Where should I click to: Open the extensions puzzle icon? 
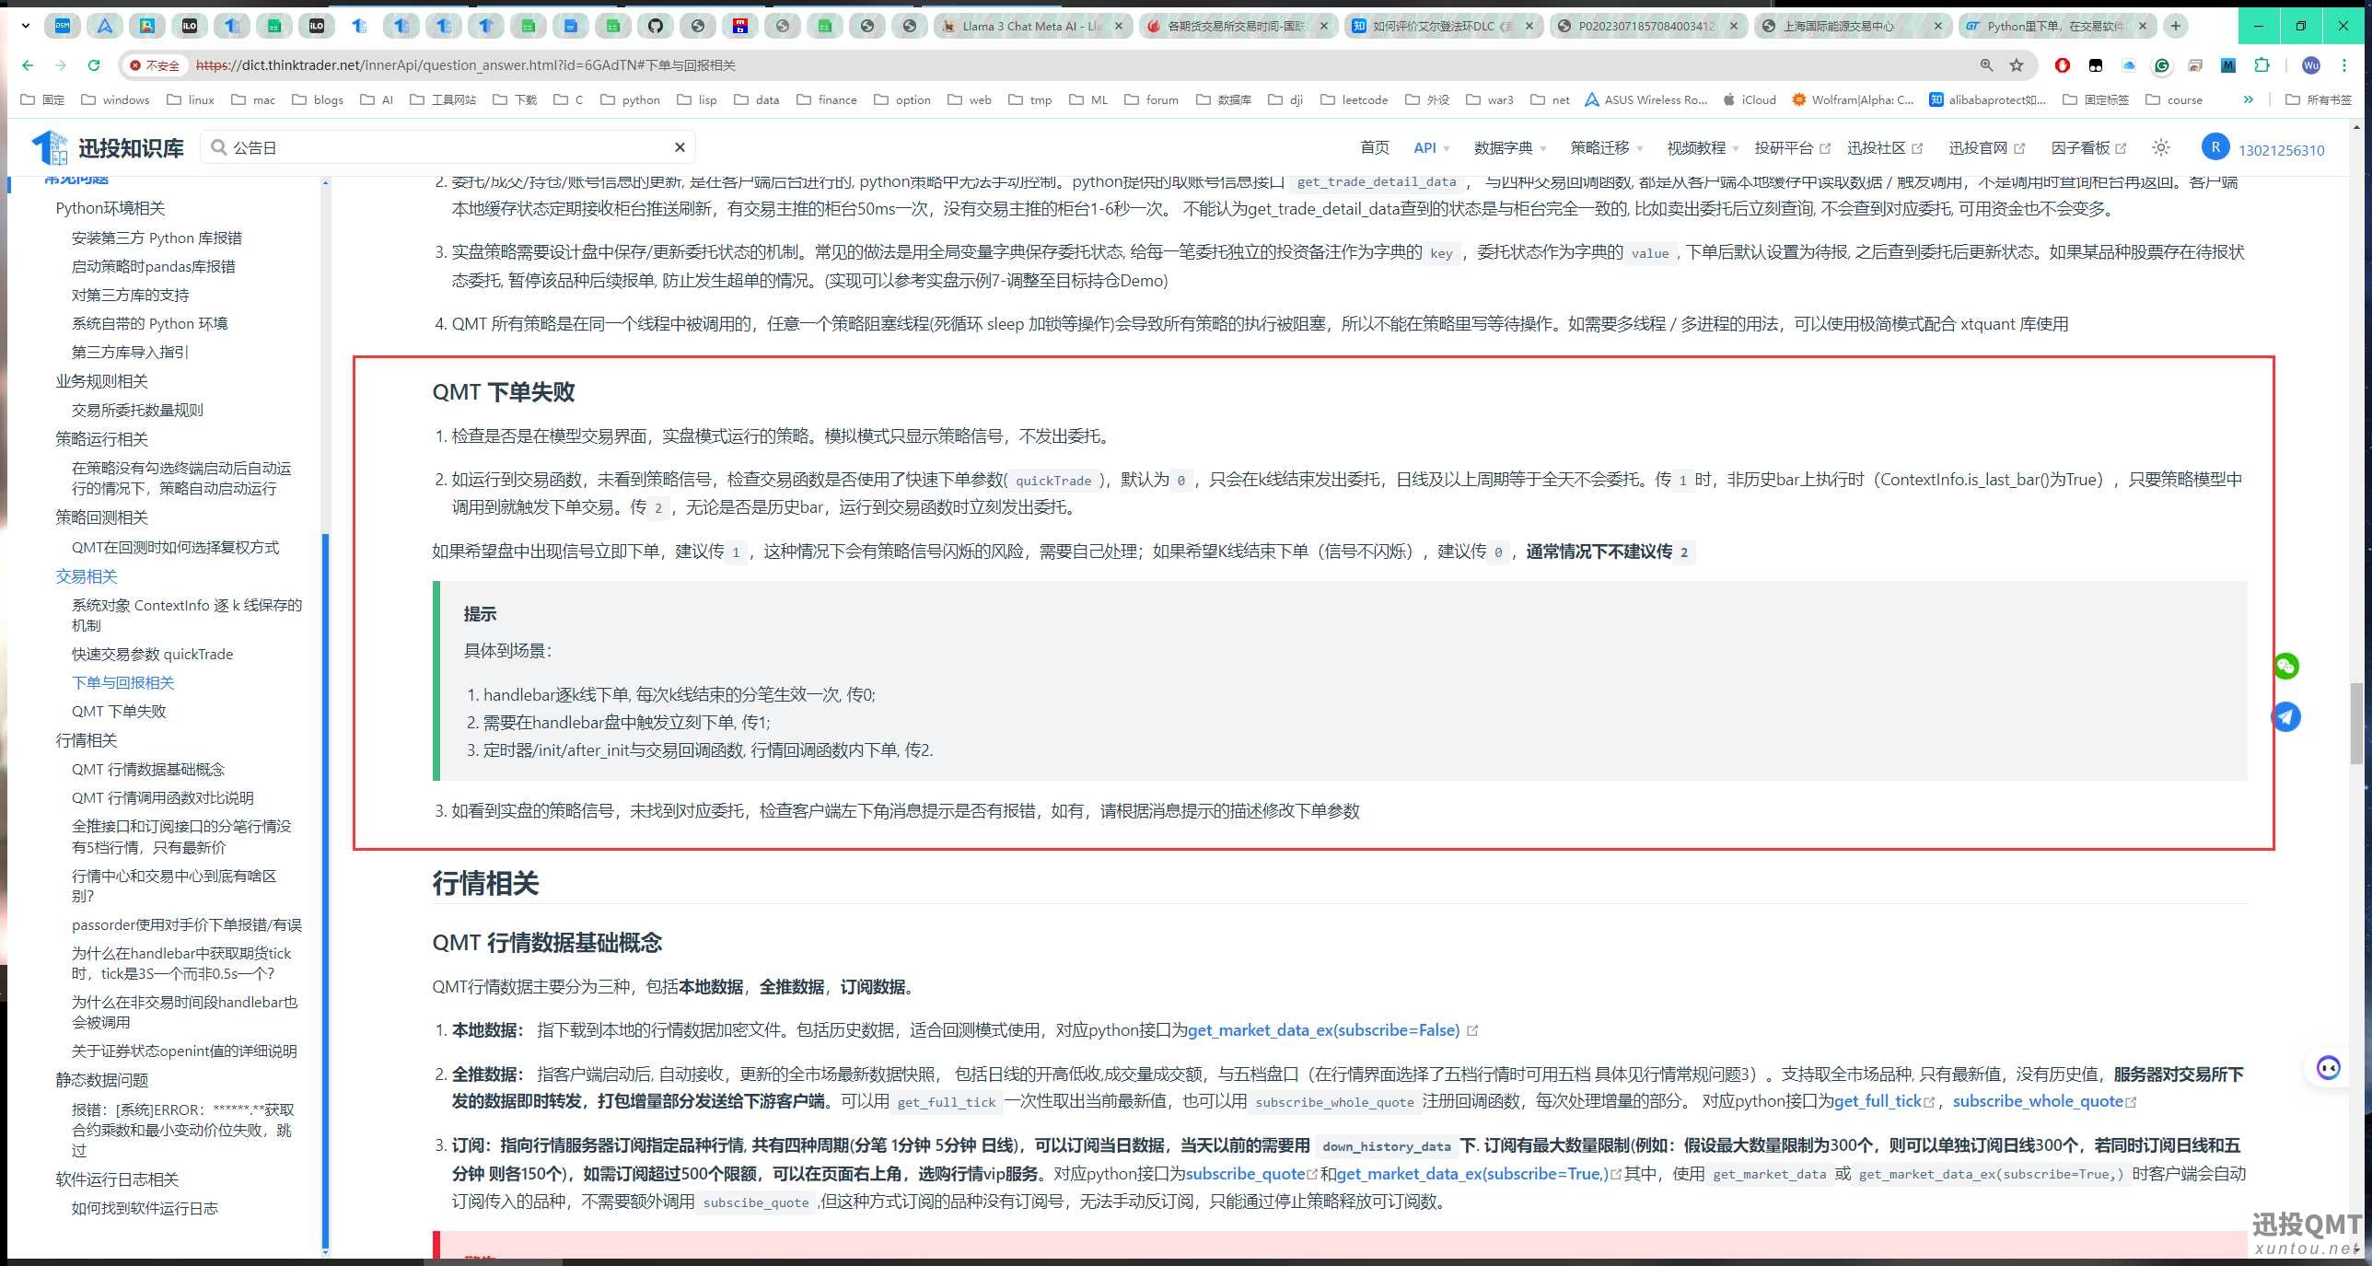point(2262,65)
